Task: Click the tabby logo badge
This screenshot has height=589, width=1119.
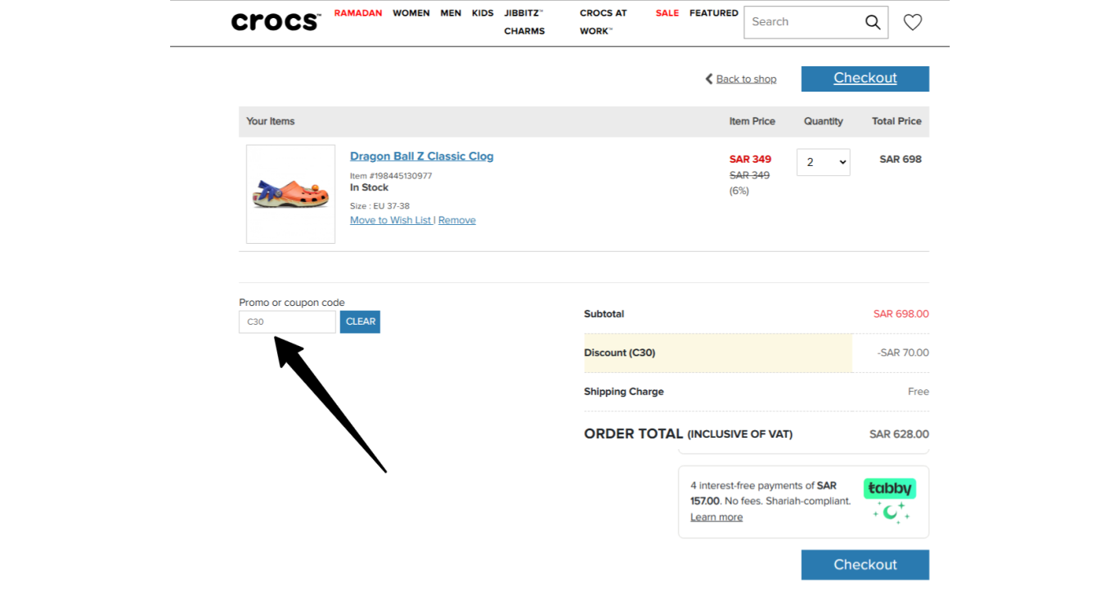Action: (x=889, y=488)
